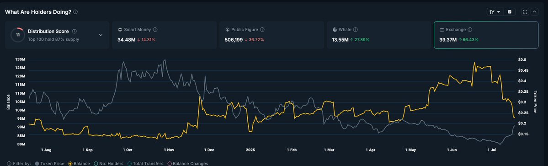
Task: Open the 1Y time range dropdown
Action: (x=495, y=12)
